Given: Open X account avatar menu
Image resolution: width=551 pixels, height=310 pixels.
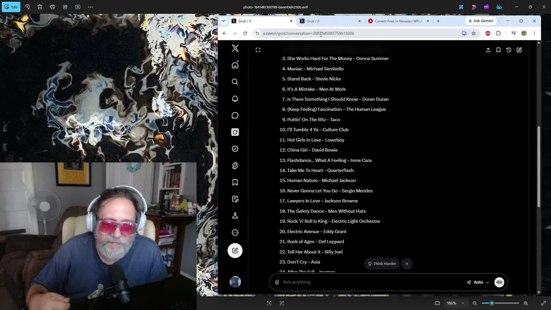Looking at the screenshot, I should point(235,282).
